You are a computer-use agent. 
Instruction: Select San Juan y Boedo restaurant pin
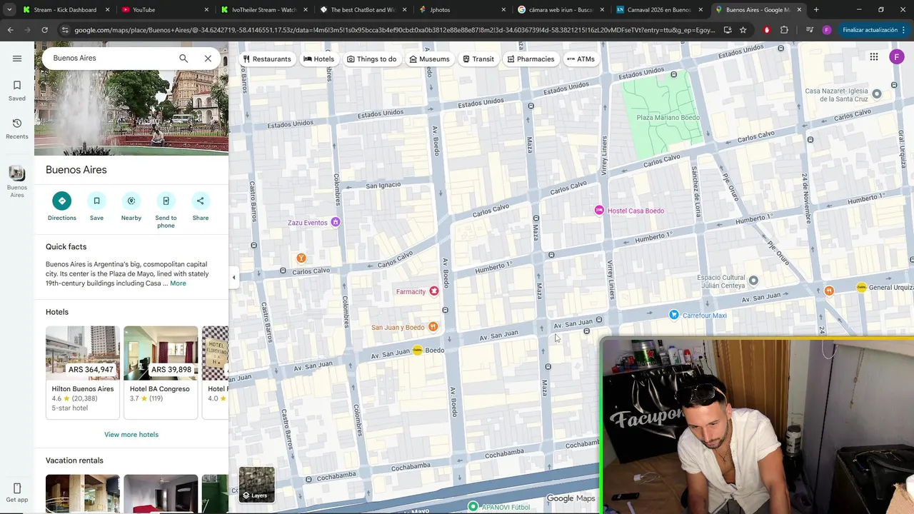[432, 327]
